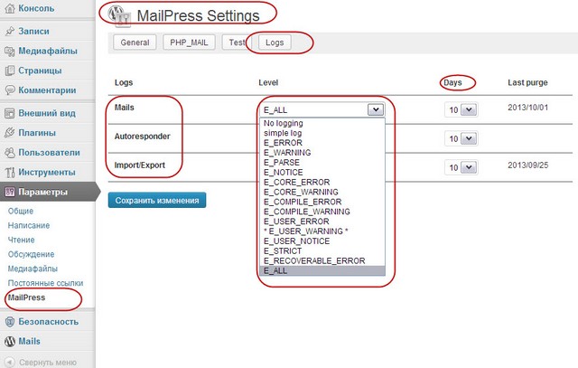The image size is (578, 368).
Task: Open the Плагины menu
Action: (x=37, y=133)
